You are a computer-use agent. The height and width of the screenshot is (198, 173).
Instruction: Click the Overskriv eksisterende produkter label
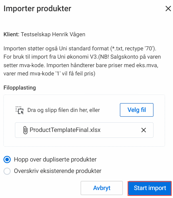pos(58,171)
